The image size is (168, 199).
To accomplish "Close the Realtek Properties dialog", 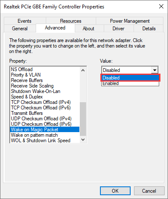I will point(161,6).
